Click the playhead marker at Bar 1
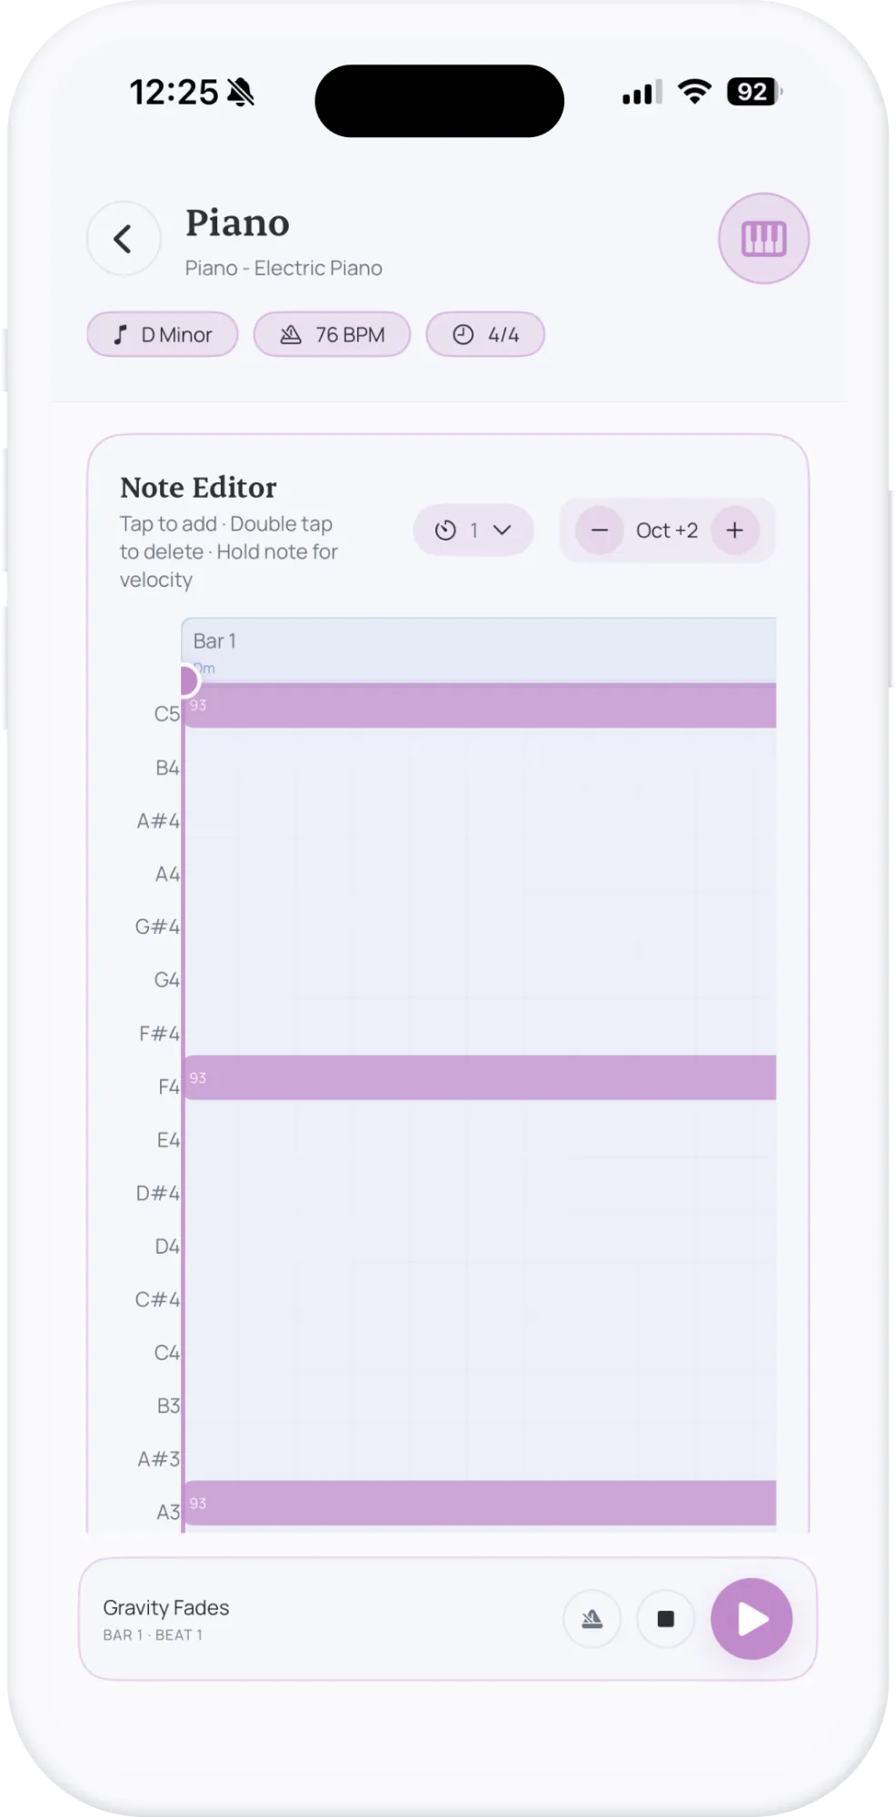Screen dimensions: 896x1817 point(186,680)
